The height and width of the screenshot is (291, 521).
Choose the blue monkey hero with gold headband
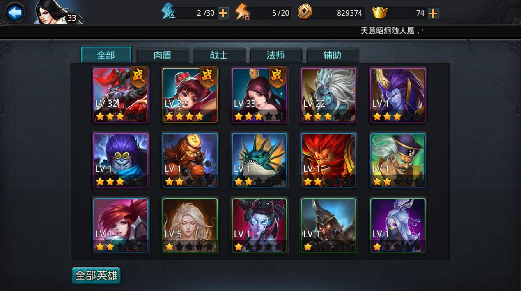(120, 160)
